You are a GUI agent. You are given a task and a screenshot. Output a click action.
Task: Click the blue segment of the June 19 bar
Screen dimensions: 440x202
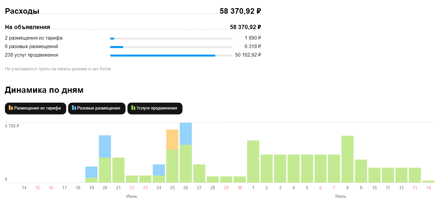point(91,172)
